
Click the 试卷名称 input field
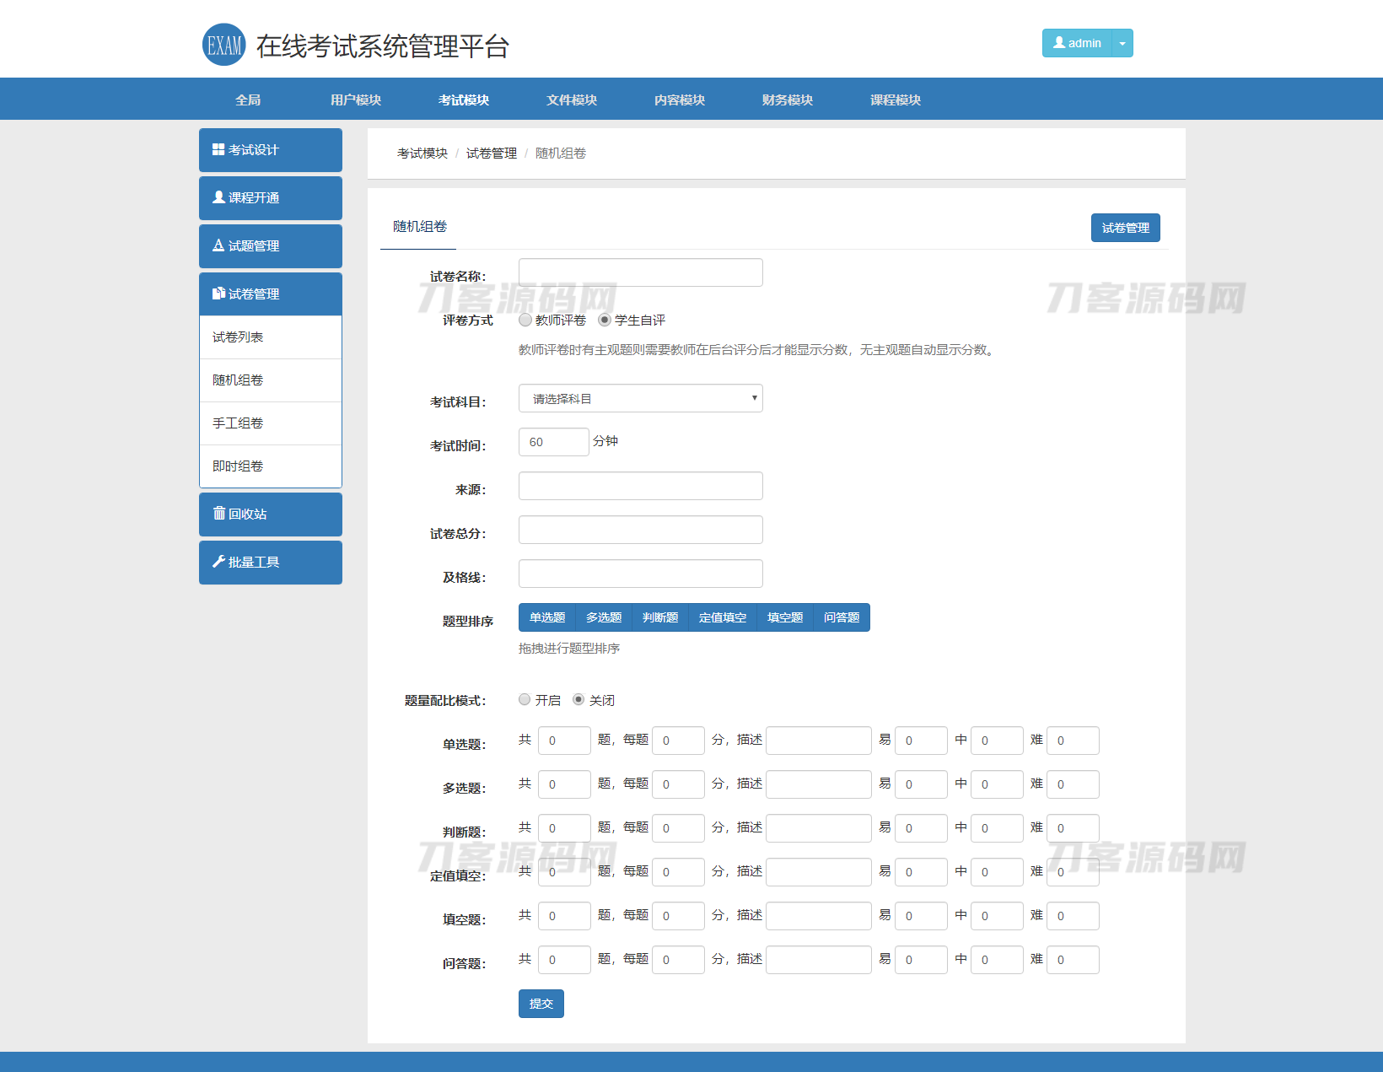pos(640,272)
